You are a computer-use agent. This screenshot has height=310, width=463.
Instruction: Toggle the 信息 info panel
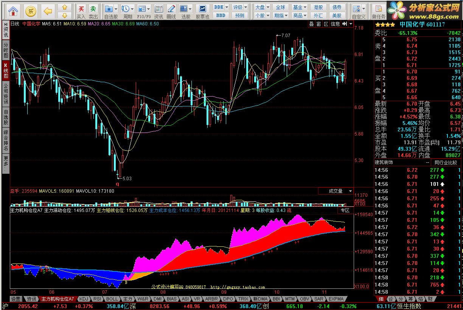(x=335, y=23)
